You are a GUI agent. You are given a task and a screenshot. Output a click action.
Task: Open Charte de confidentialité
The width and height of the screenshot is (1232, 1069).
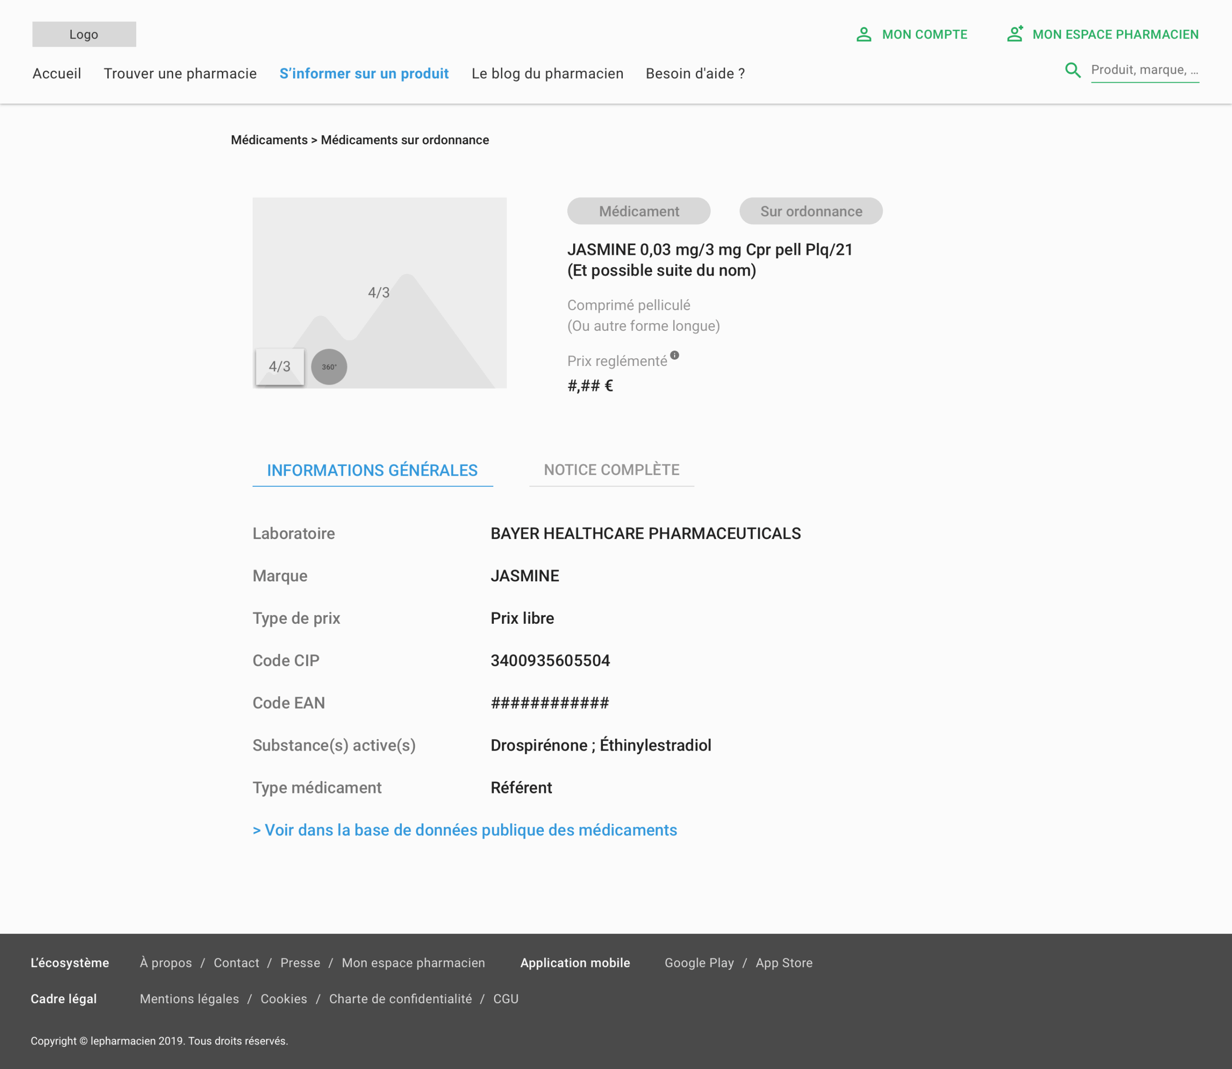click(x=400, y=999)
